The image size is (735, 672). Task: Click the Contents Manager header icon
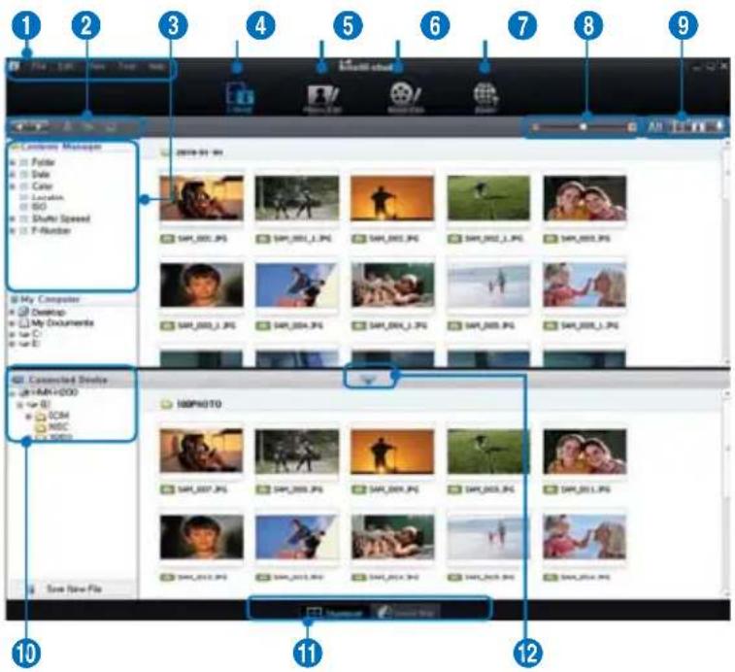click(x=15, y=147)
